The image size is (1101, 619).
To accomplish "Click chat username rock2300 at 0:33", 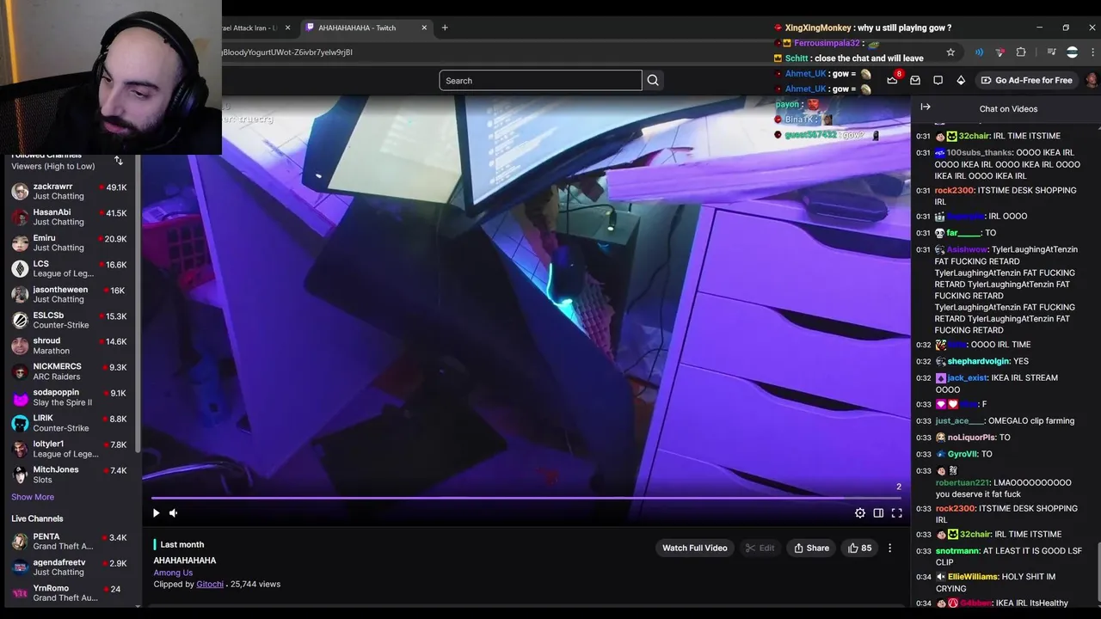I will coord(954,509).
